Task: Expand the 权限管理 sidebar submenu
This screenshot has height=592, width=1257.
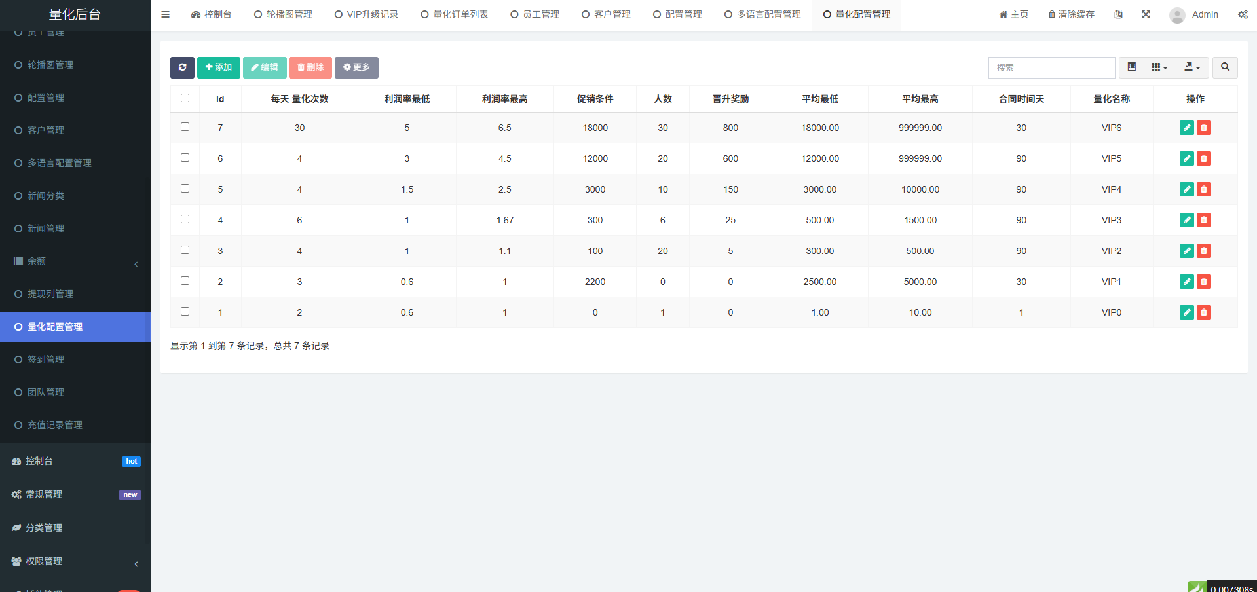Action: 75,561
